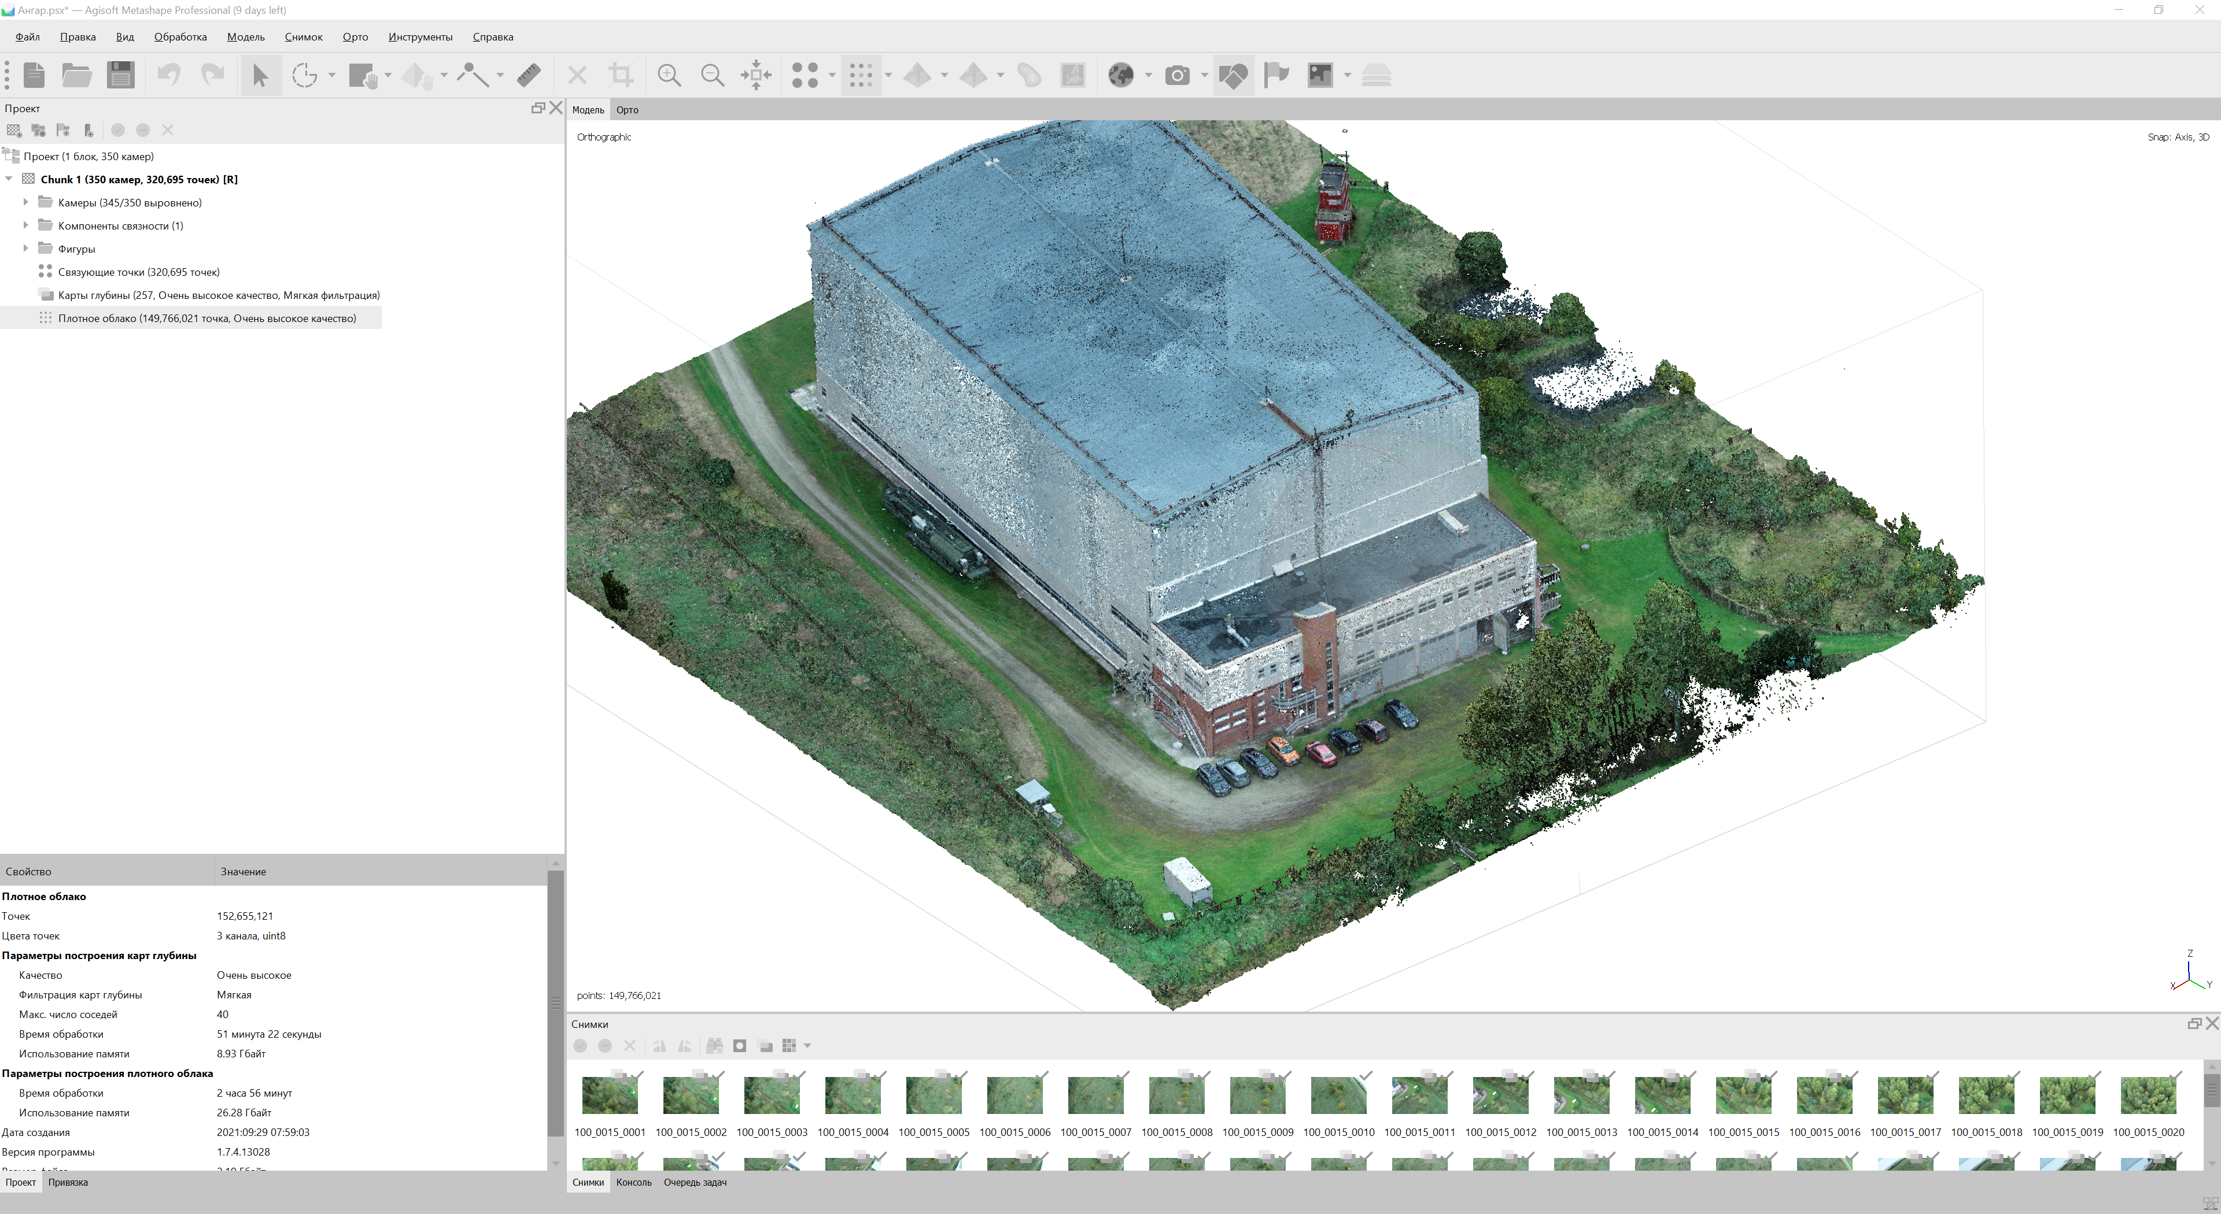Viewport: 2221px width, 1214px height.
Task: Switch to the Консоль tab
Action: 634,1182
